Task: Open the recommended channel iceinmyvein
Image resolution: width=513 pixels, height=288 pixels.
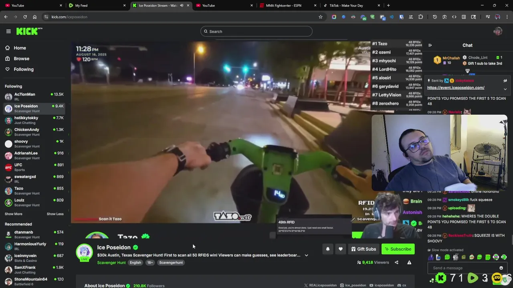Action: click(34, 258)
